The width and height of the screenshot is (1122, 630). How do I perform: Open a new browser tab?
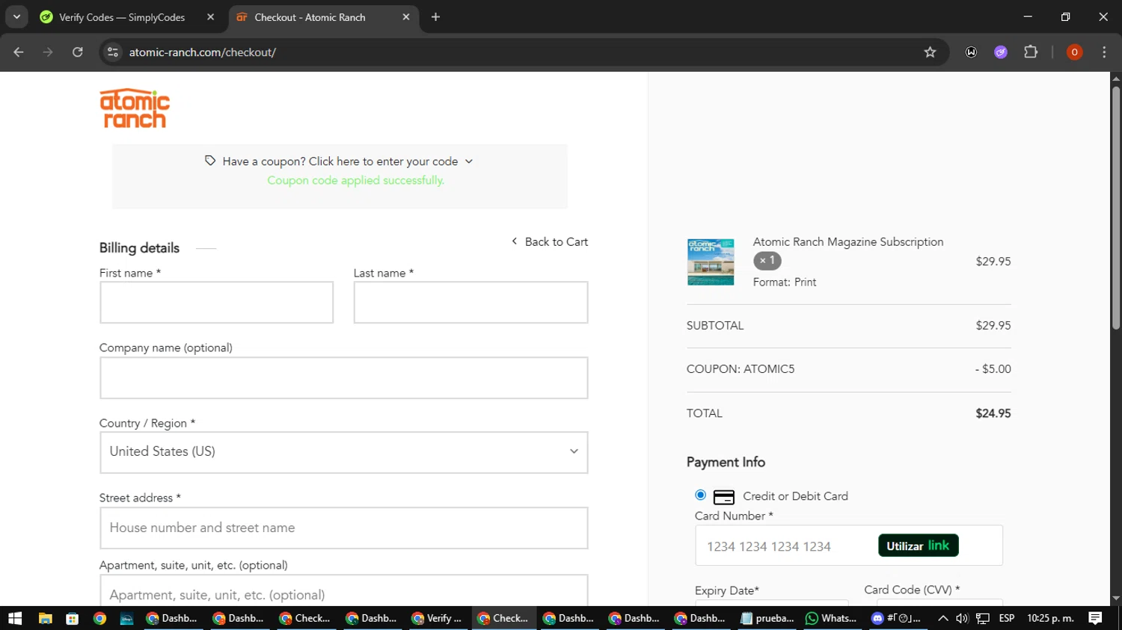435,17
